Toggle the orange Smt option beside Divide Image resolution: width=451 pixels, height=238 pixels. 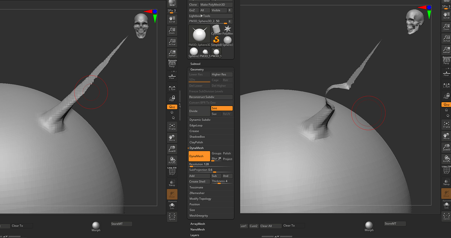pyautogui.click(x=222, y=108)
